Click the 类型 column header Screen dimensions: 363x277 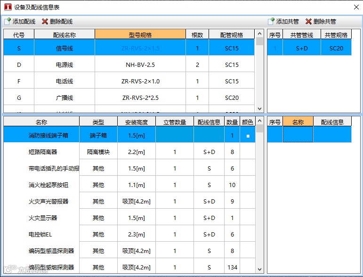[98, 122]
